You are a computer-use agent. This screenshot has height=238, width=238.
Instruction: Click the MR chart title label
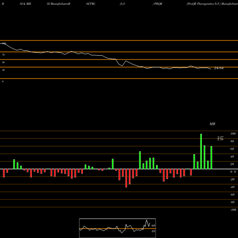click(212, 124)
